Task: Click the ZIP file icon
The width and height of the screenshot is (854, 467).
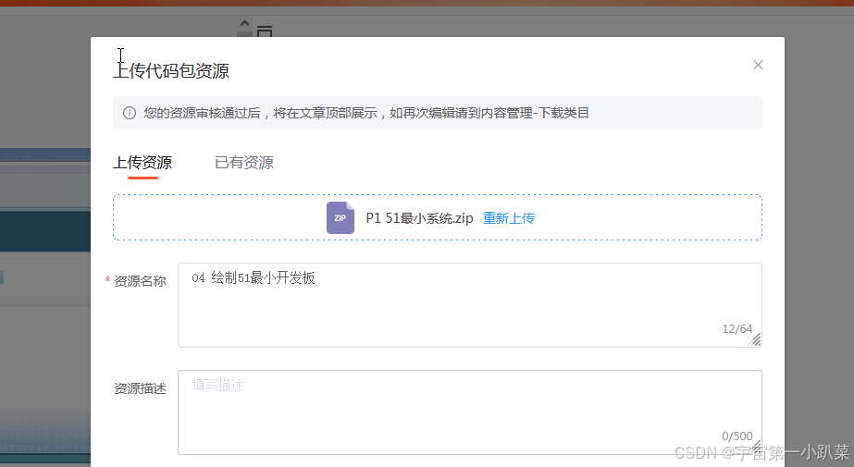Action: pyautogui.click(x=340, y=217)
